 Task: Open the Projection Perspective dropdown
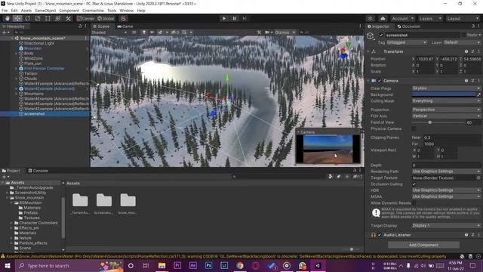446,110
